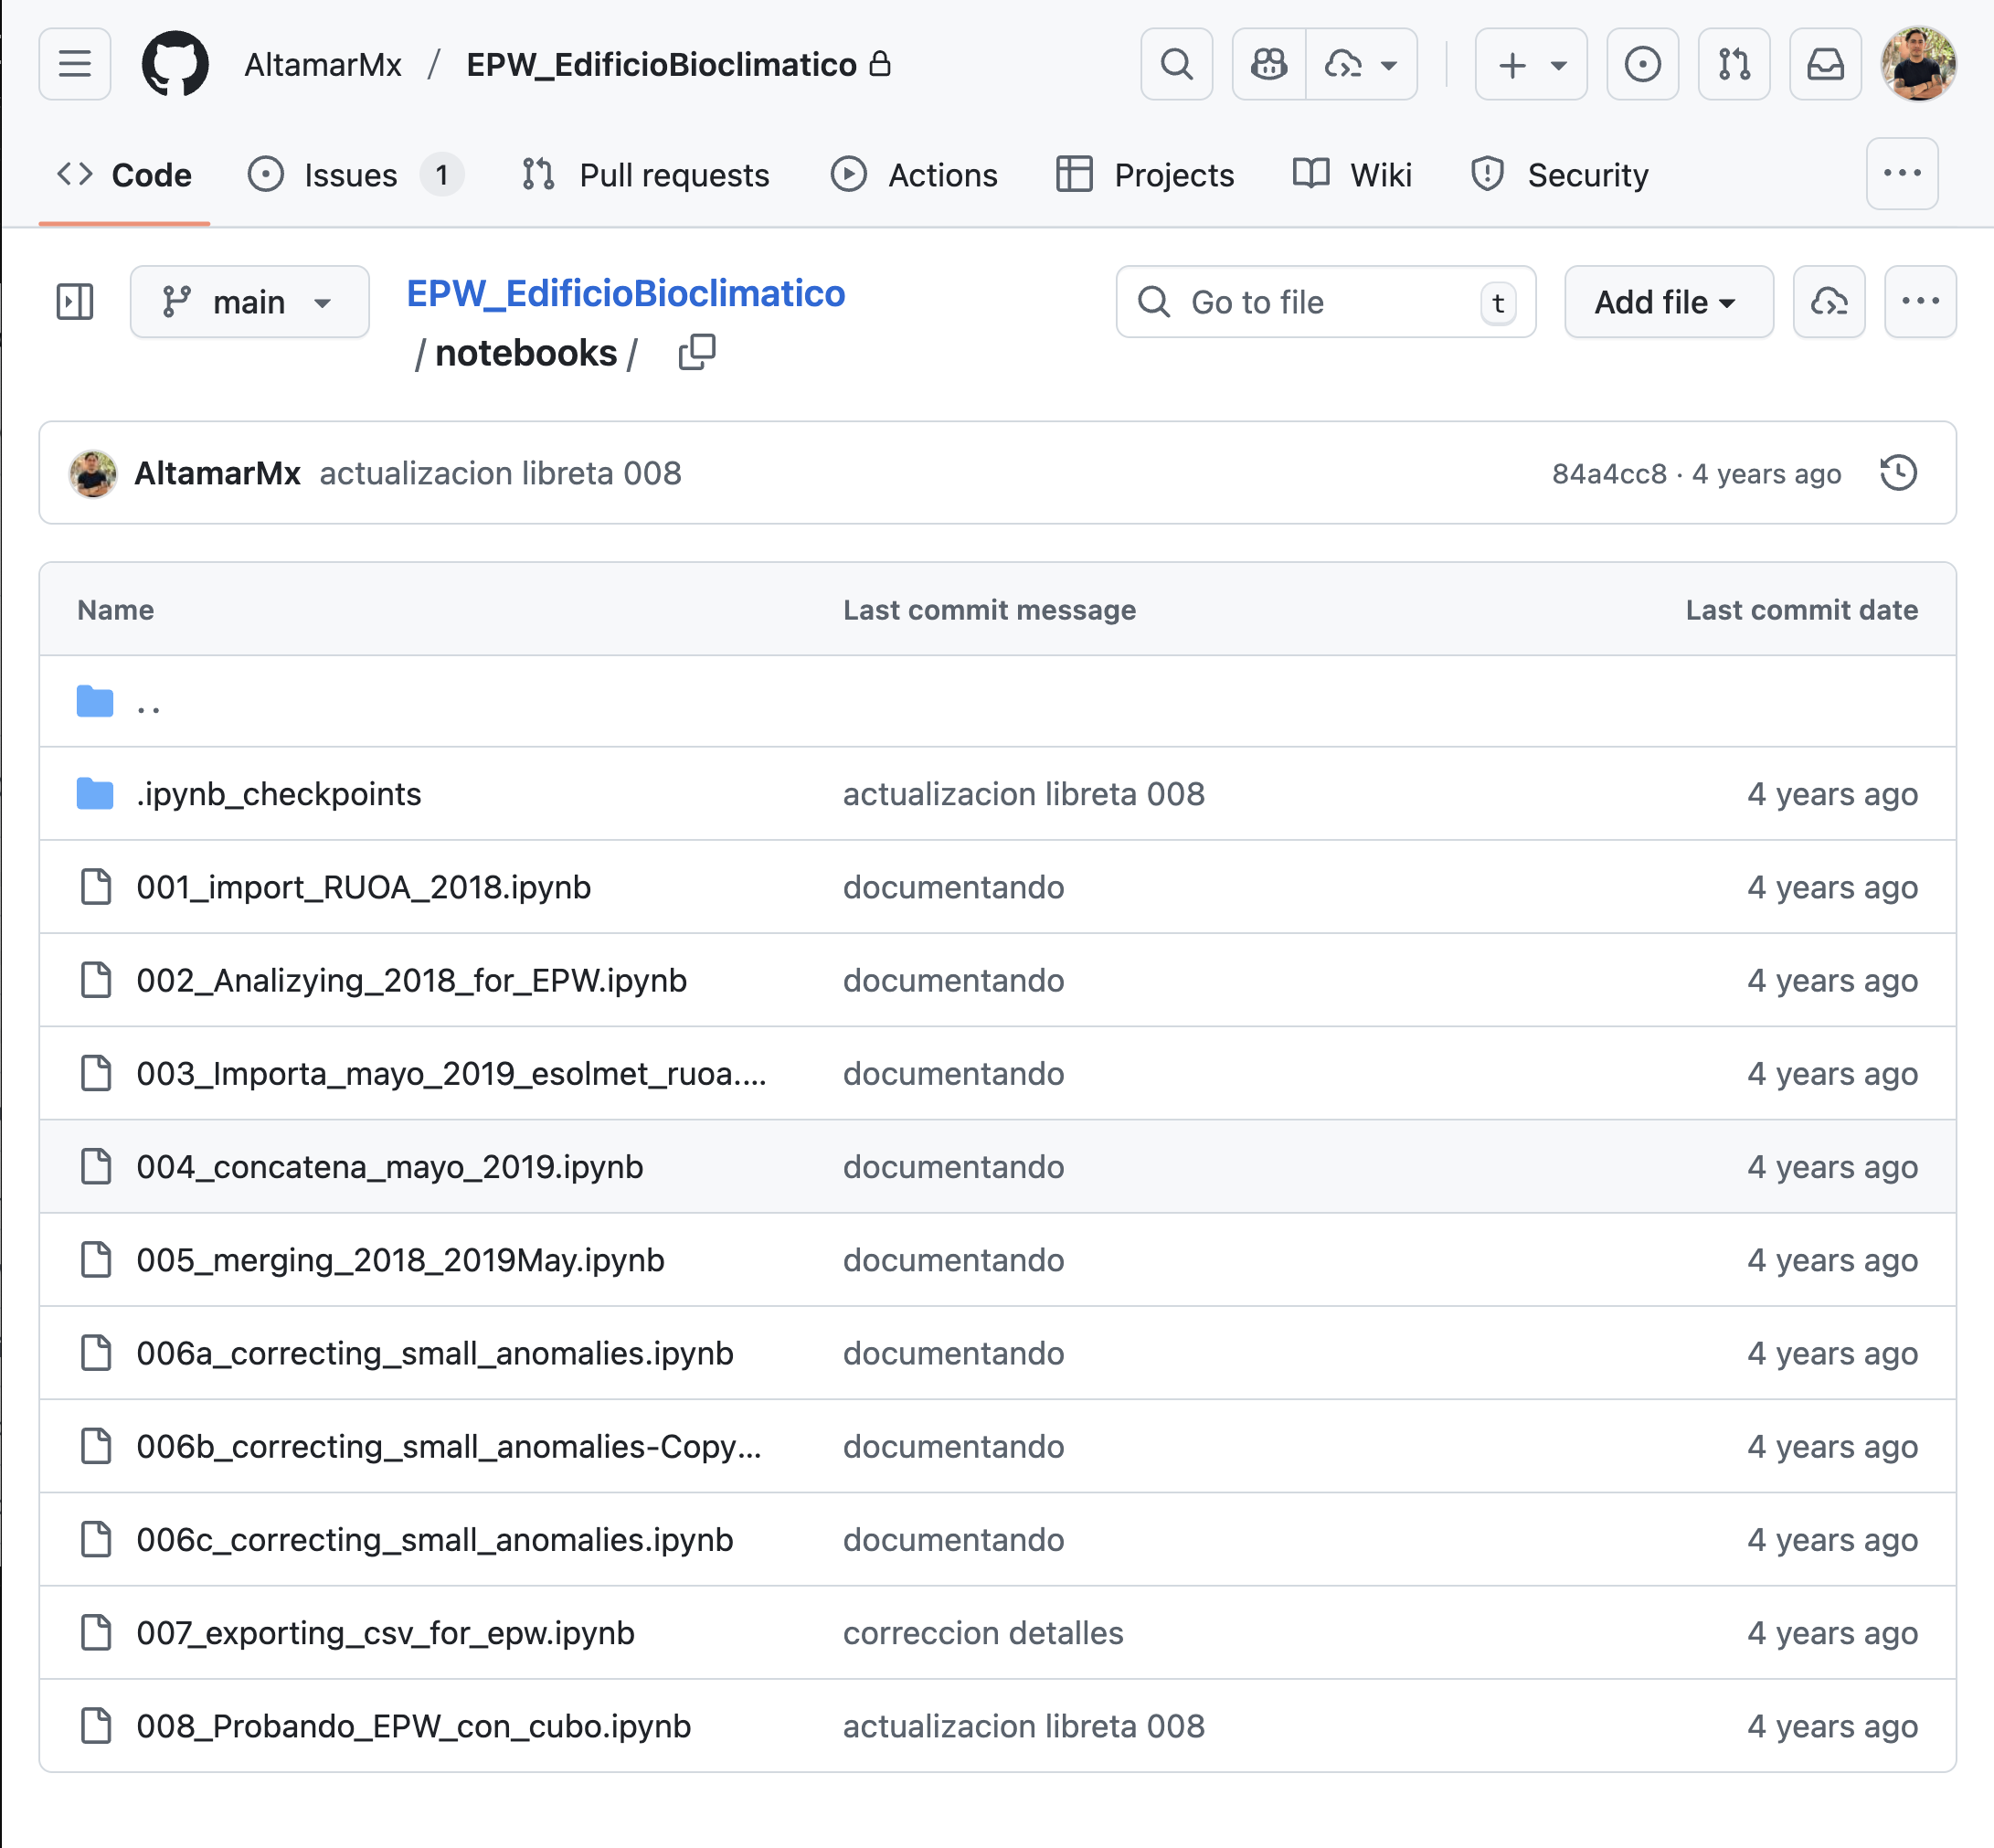The height and width of the screenshot is (1848, 1994).
Task: Open the hamburger navigation menu
Action: (74, 64)
